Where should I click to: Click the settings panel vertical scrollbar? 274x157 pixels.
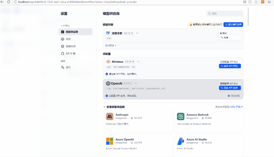tap(248, 16)
